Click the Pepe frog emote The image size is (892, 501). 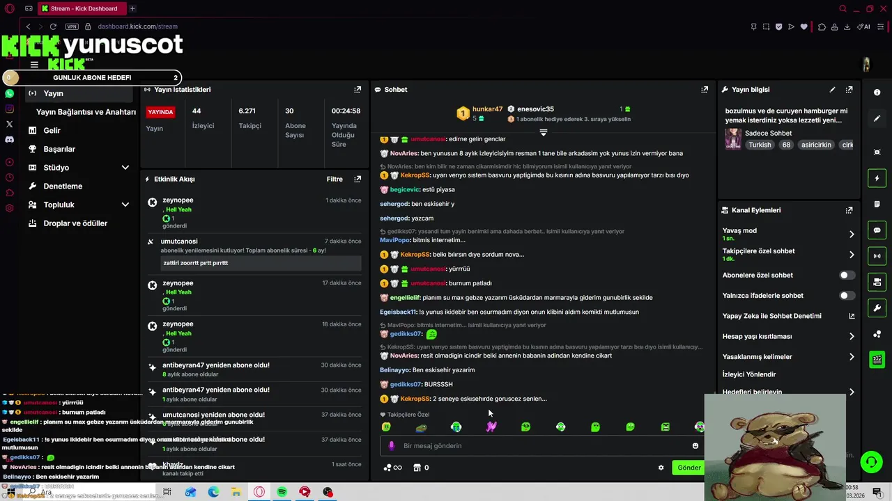click(x=421, y=427)
